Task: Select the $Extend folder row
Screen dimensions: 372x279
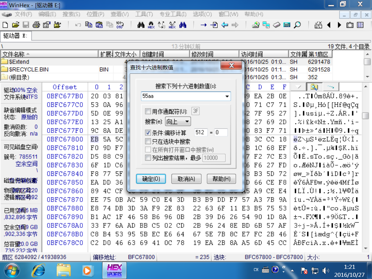Action: pos(166,62)
